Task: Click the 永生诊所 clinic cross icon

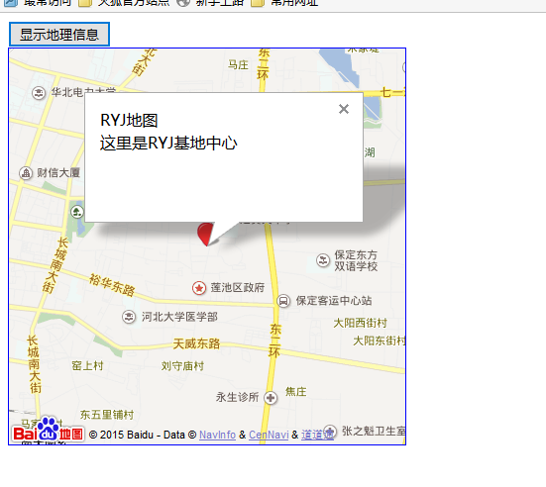Action: 271,398
